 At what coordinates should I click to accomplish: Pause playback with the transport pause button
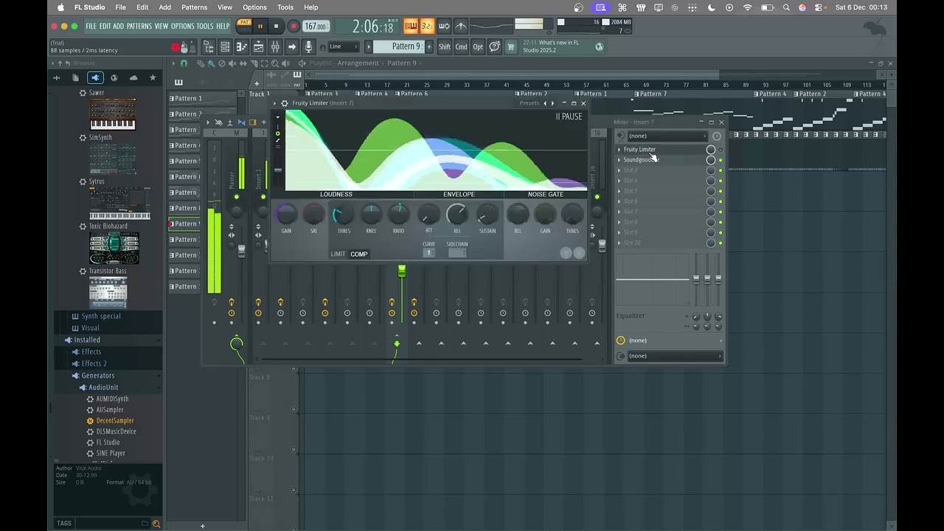point(260,26)
